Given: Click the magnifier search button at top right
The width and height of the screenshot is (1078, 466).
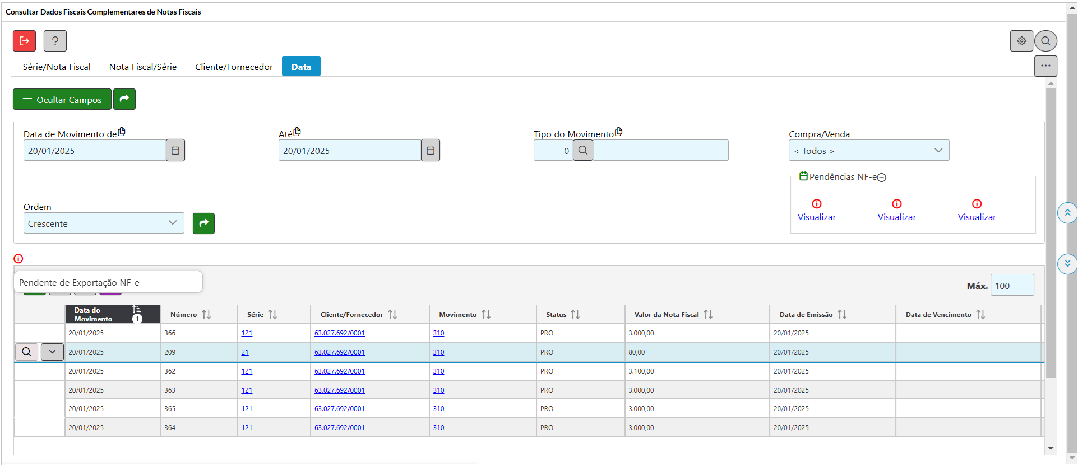Looking at the screenshot, I should click(1045, 41).
